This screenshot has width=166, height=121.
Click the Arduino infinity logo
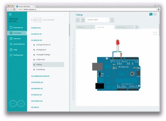[x=17, y=103]
